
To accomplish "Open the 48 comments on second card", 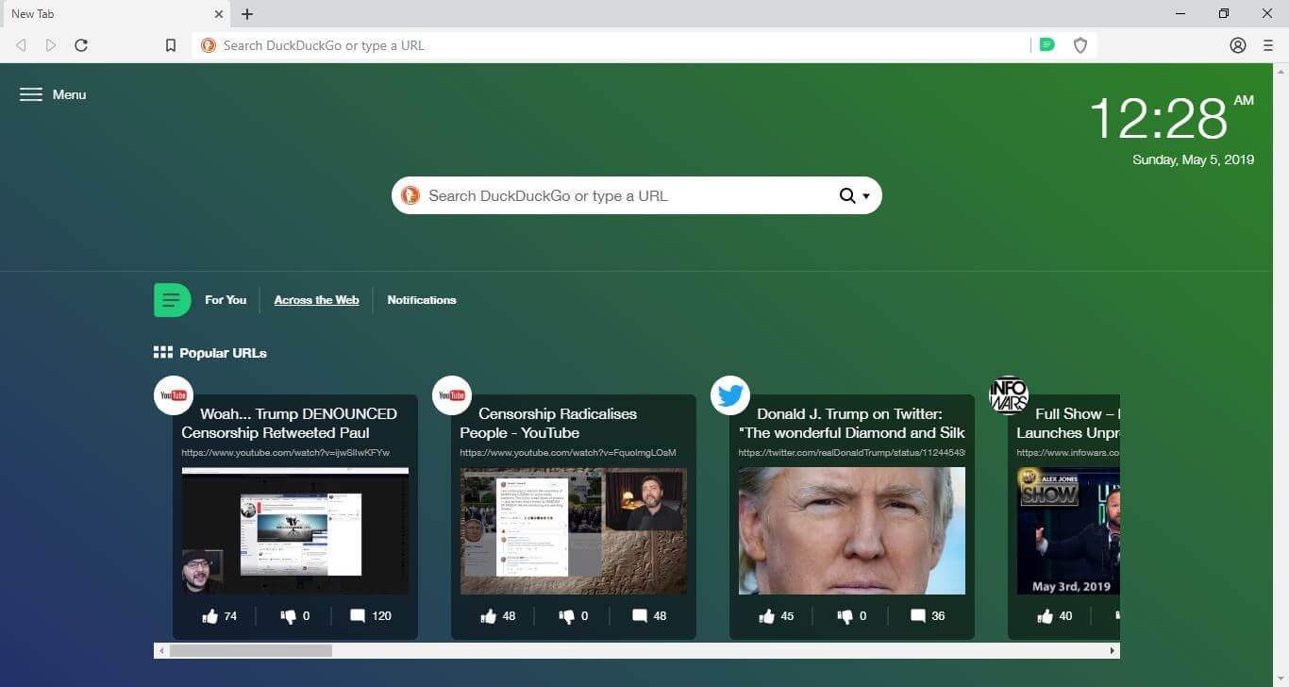I will 640,616.
